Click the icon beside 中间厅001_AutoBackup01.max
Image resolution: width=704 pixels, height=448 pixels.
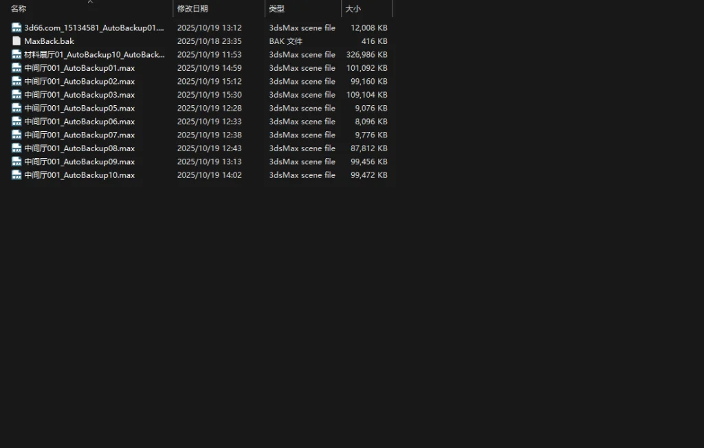[x=16, y=68]
